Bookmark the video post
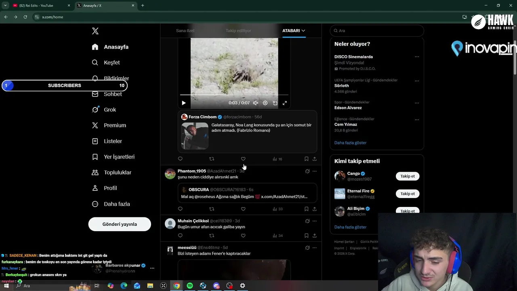This screenshot has height=291, width=517. click(x=307, y=159)
